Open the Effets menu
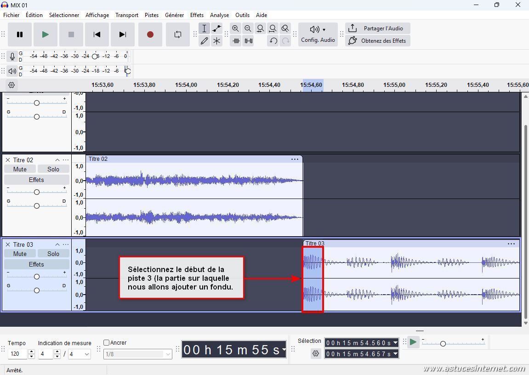 197,15
